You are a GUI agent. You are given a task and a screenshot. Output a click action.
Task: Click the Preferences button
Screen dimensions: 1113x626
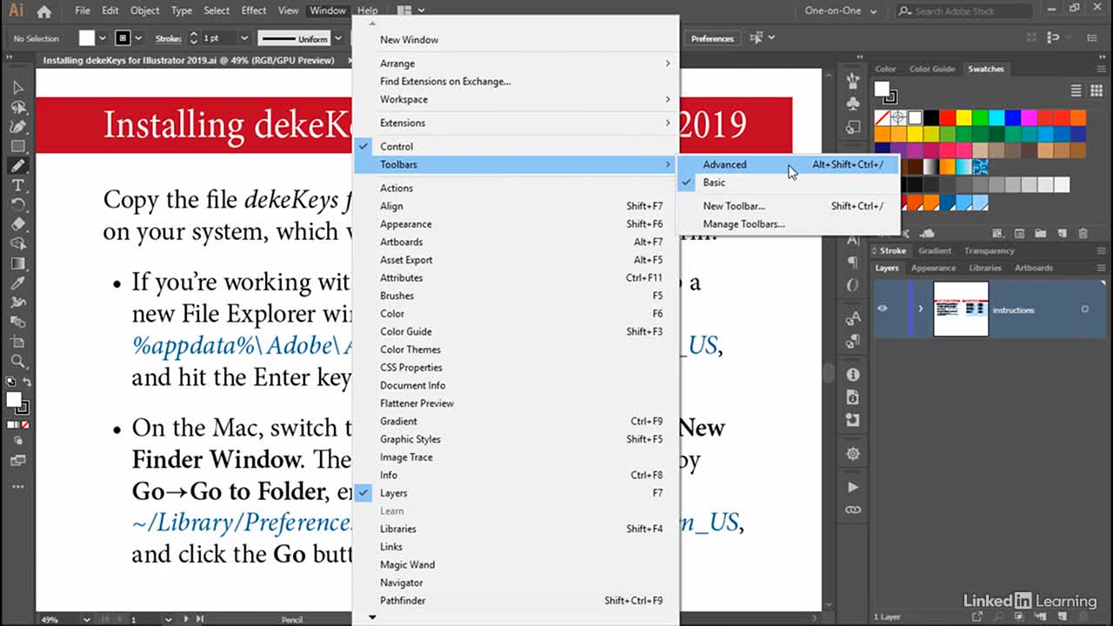pos(712,38)
